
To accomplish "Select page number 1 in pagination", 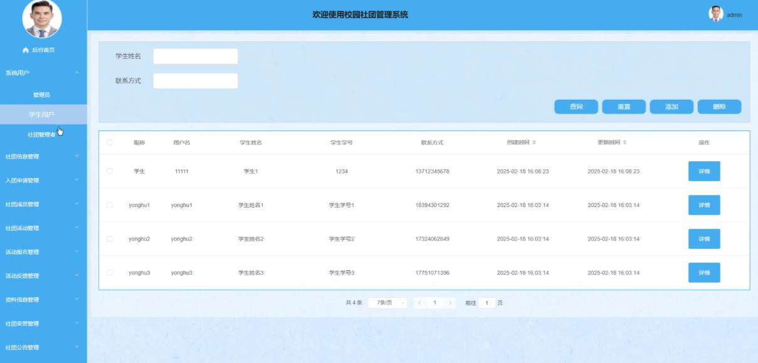I will coord(434,303).
